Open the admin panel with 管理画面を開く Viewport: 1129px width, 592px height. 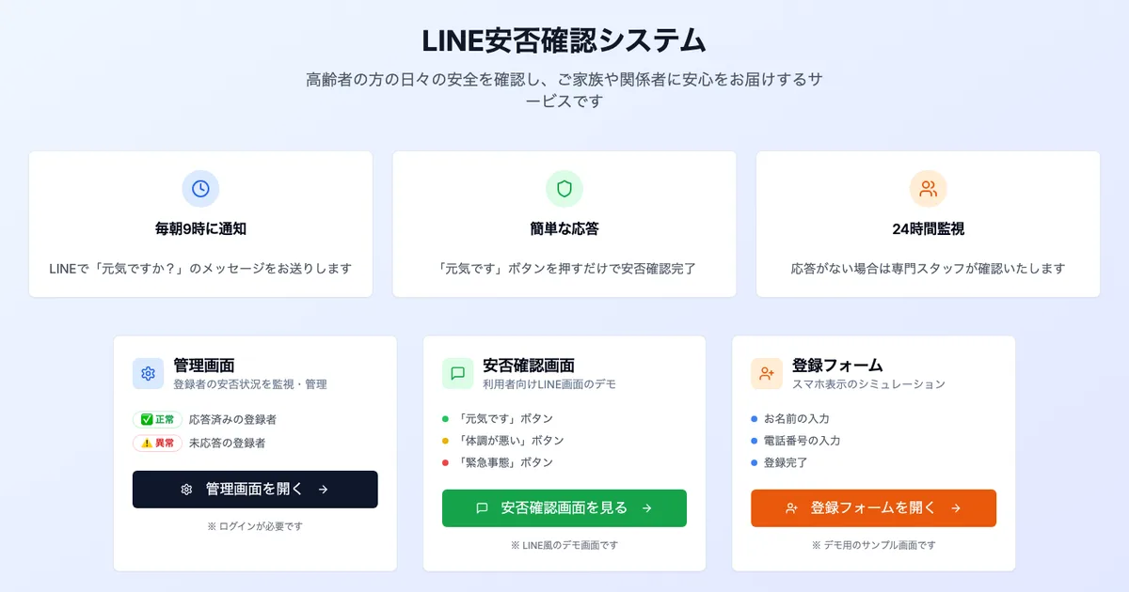point(255,490)
